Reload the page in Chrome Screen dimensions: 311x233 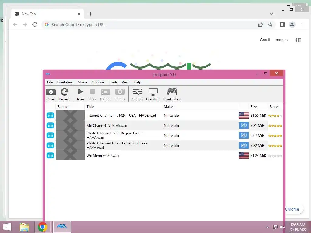tap(35, 25)
